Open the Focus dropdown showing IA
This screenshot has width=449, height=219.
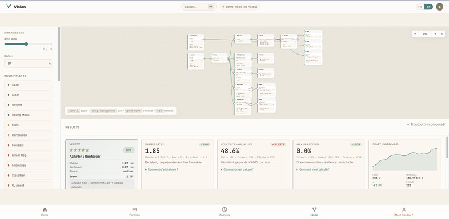(x=28, y=64)
